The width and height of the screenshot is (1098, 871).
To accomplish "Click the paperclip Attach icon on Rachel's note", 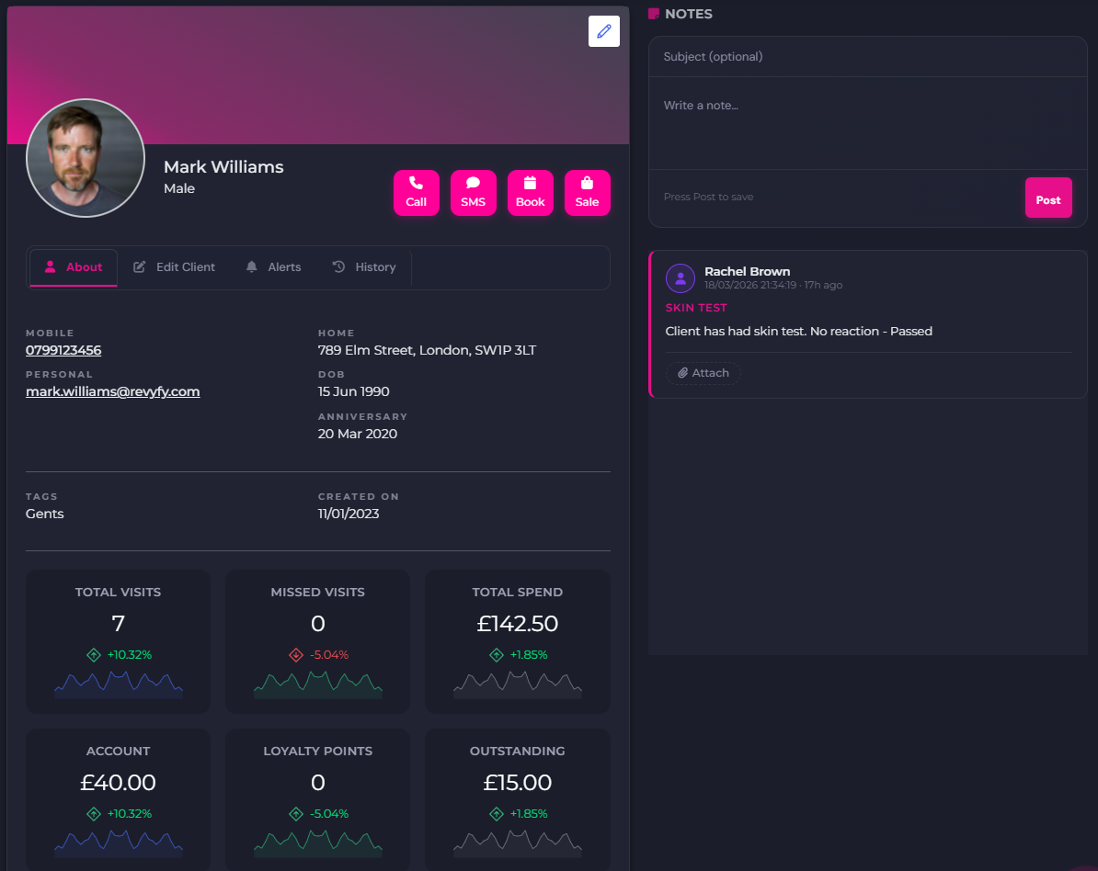I will (685, 372).
